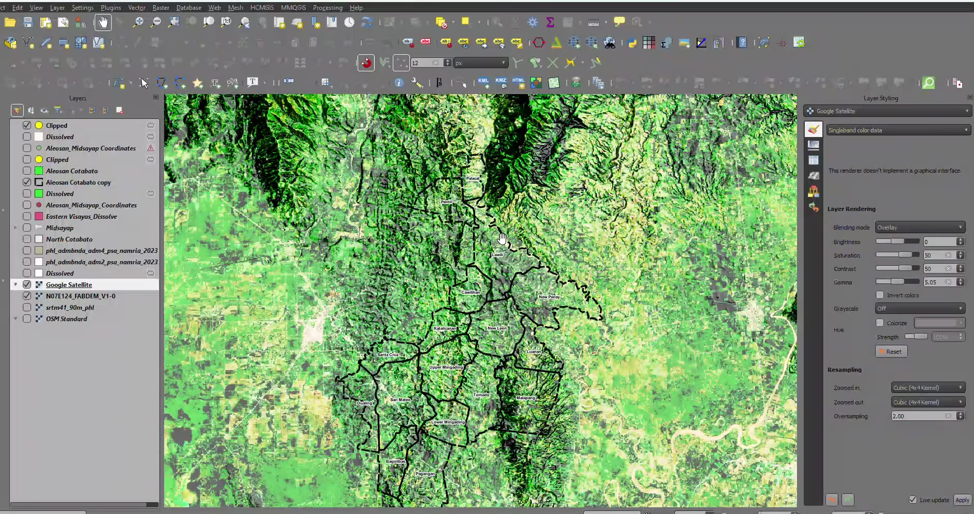
Task: Adjust the Gamma slider
Action: point(897,282)
